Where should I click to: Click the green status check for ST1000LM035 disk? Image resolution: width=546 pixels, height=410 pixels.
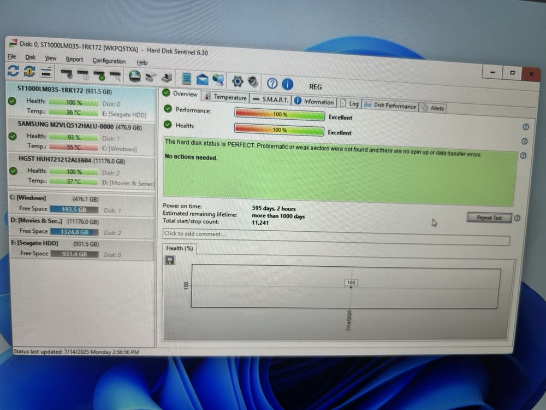pos(12,102)
